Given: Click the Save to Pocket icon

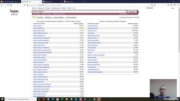Looking at the screenshot, I should tap(152, 5).
